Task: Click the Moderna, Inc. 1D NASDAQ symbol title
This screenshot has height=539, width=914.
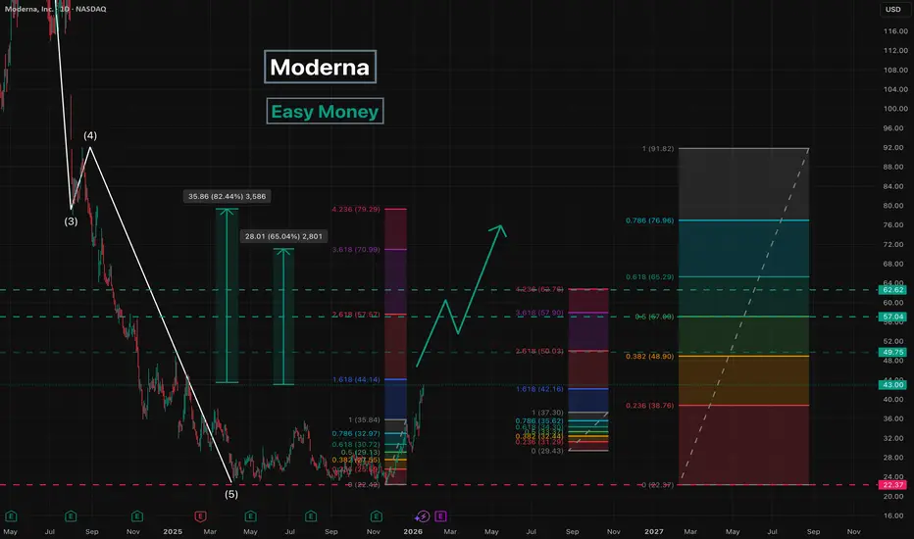Action: pyautogui.click(x=55, y=9)
